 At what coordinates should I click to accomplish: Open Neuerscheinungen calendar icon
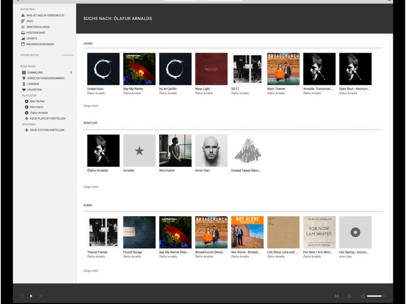click(23, 44)
